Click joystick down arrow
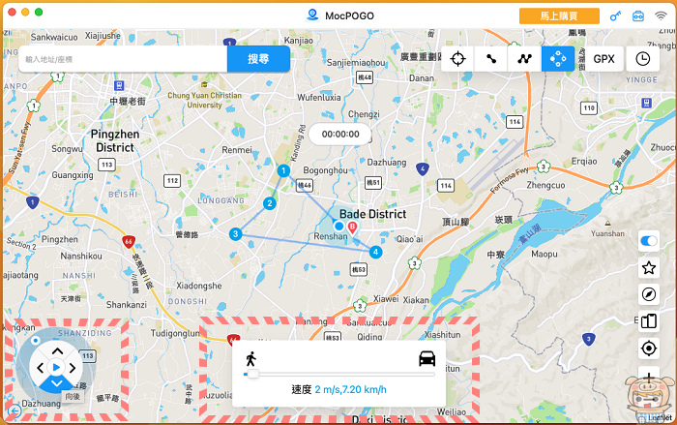 (56, 383)
